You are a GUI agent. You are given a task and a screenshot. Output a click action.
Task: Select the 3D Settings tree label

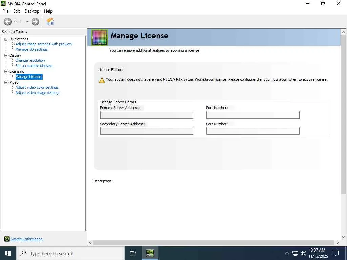point(19,39)
